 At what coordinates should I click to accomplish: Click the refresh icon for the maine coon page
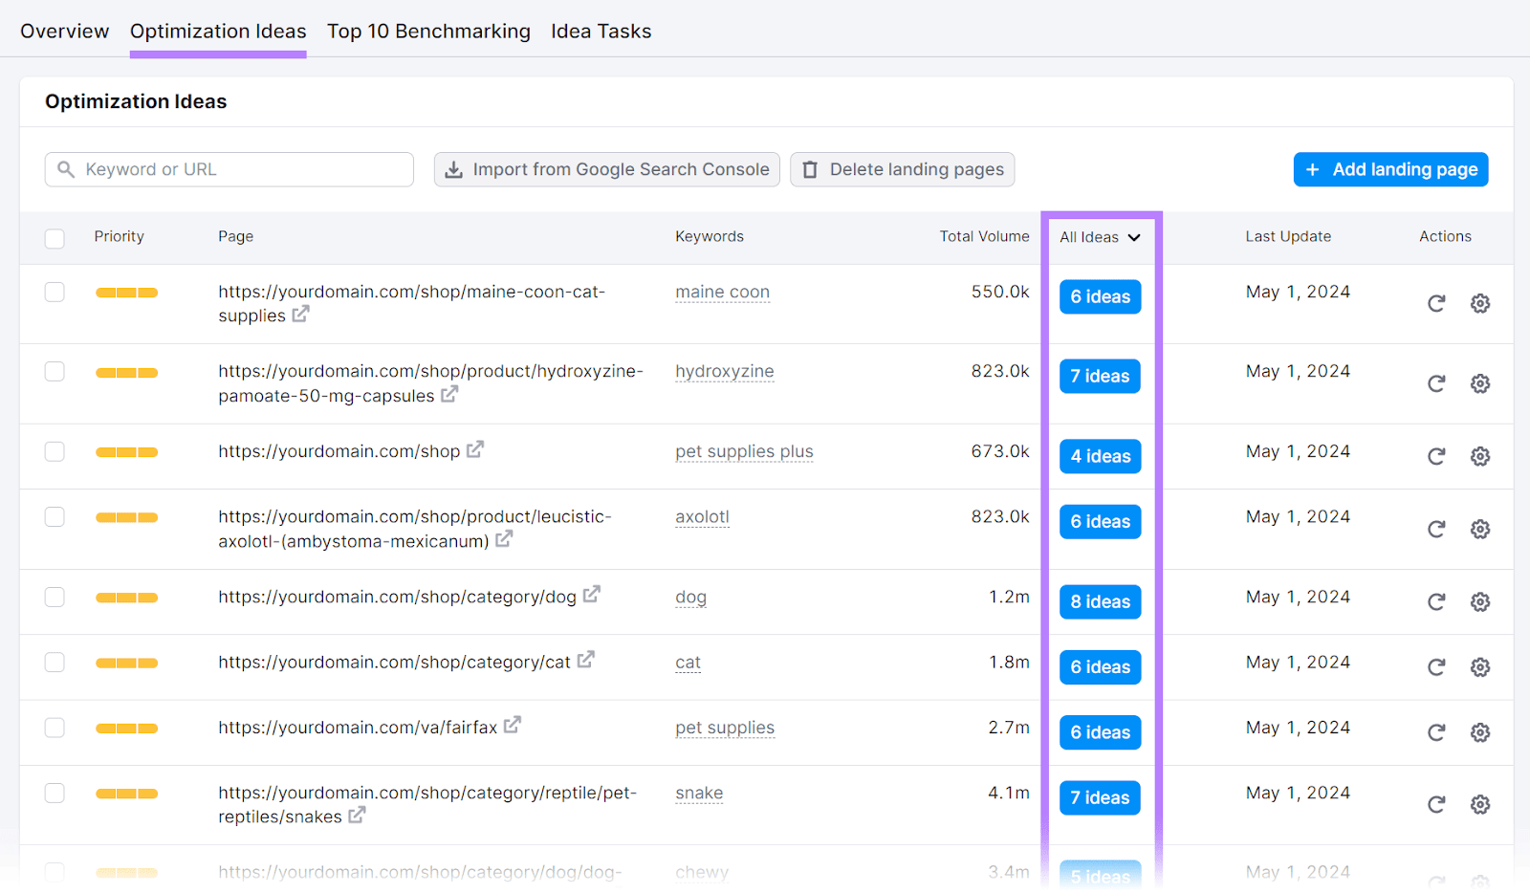(1435, 303)
